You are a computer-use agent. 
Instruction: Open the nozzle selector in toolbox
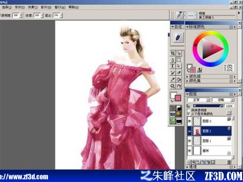coord(179,121)
